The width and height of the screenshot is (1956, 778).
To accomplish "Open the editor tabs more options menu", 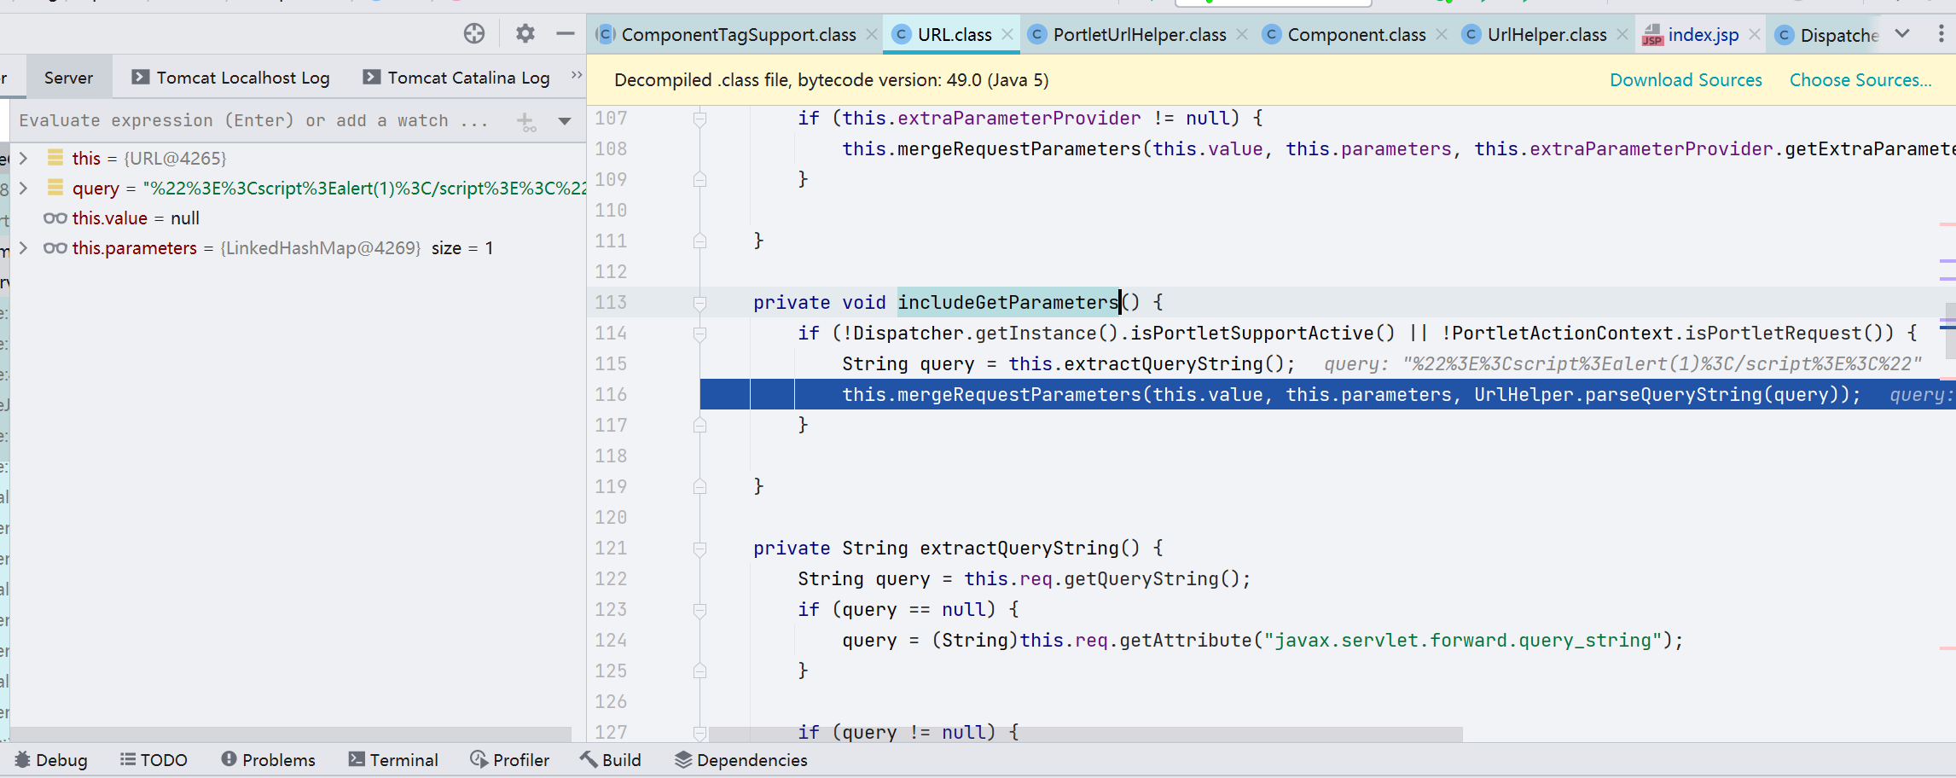I will 1942,33.
